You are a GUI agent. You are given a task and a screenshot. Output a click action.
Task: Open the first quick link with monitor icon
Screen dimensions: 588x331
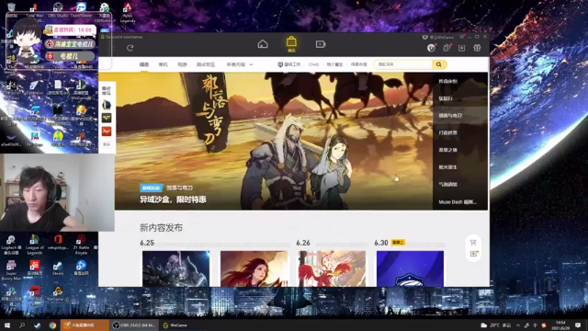[288, 64]
